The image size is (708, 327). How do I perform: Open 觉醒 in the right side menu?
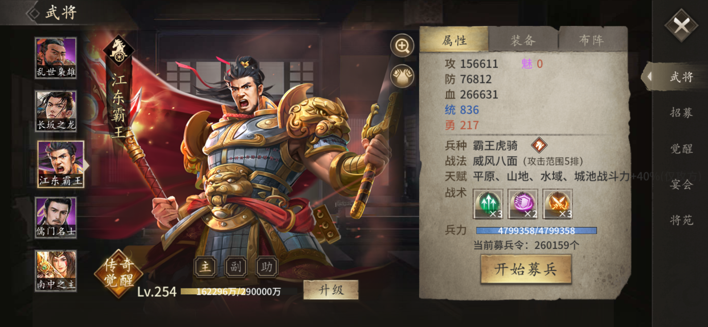[682, 148]
